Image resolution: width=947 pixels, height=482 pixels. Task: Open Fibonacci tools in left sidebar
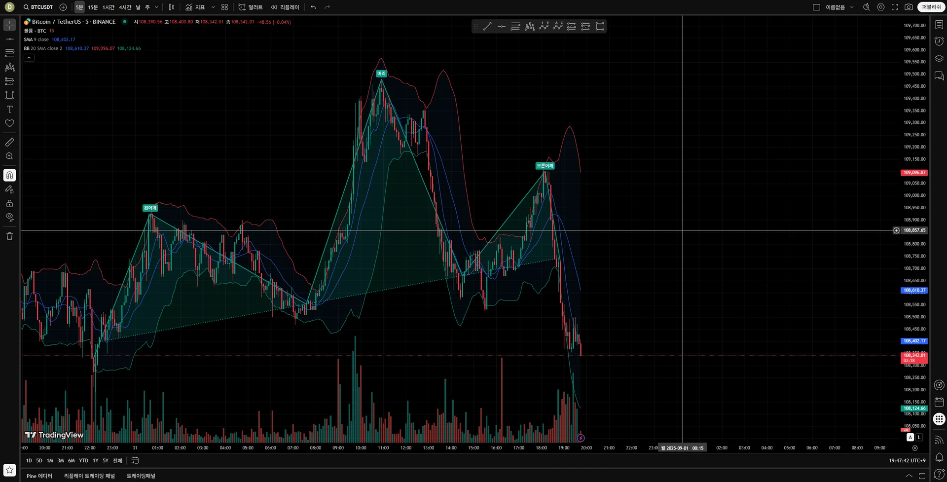coord(9,53)
